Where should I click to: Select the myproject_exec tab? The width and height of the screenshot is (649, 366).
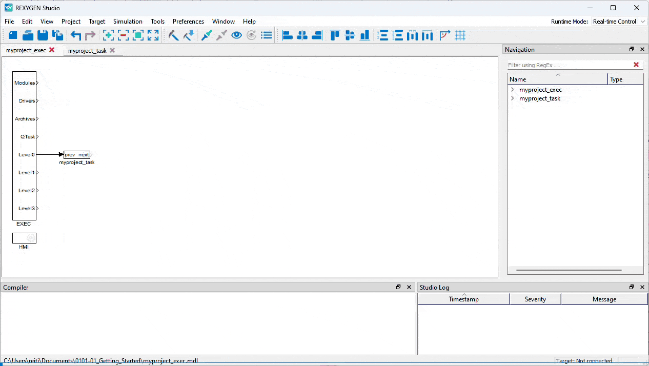26,50
